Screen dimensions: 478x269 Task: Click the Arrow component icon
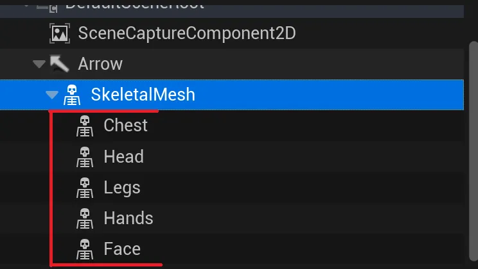(x=60, y=64)
